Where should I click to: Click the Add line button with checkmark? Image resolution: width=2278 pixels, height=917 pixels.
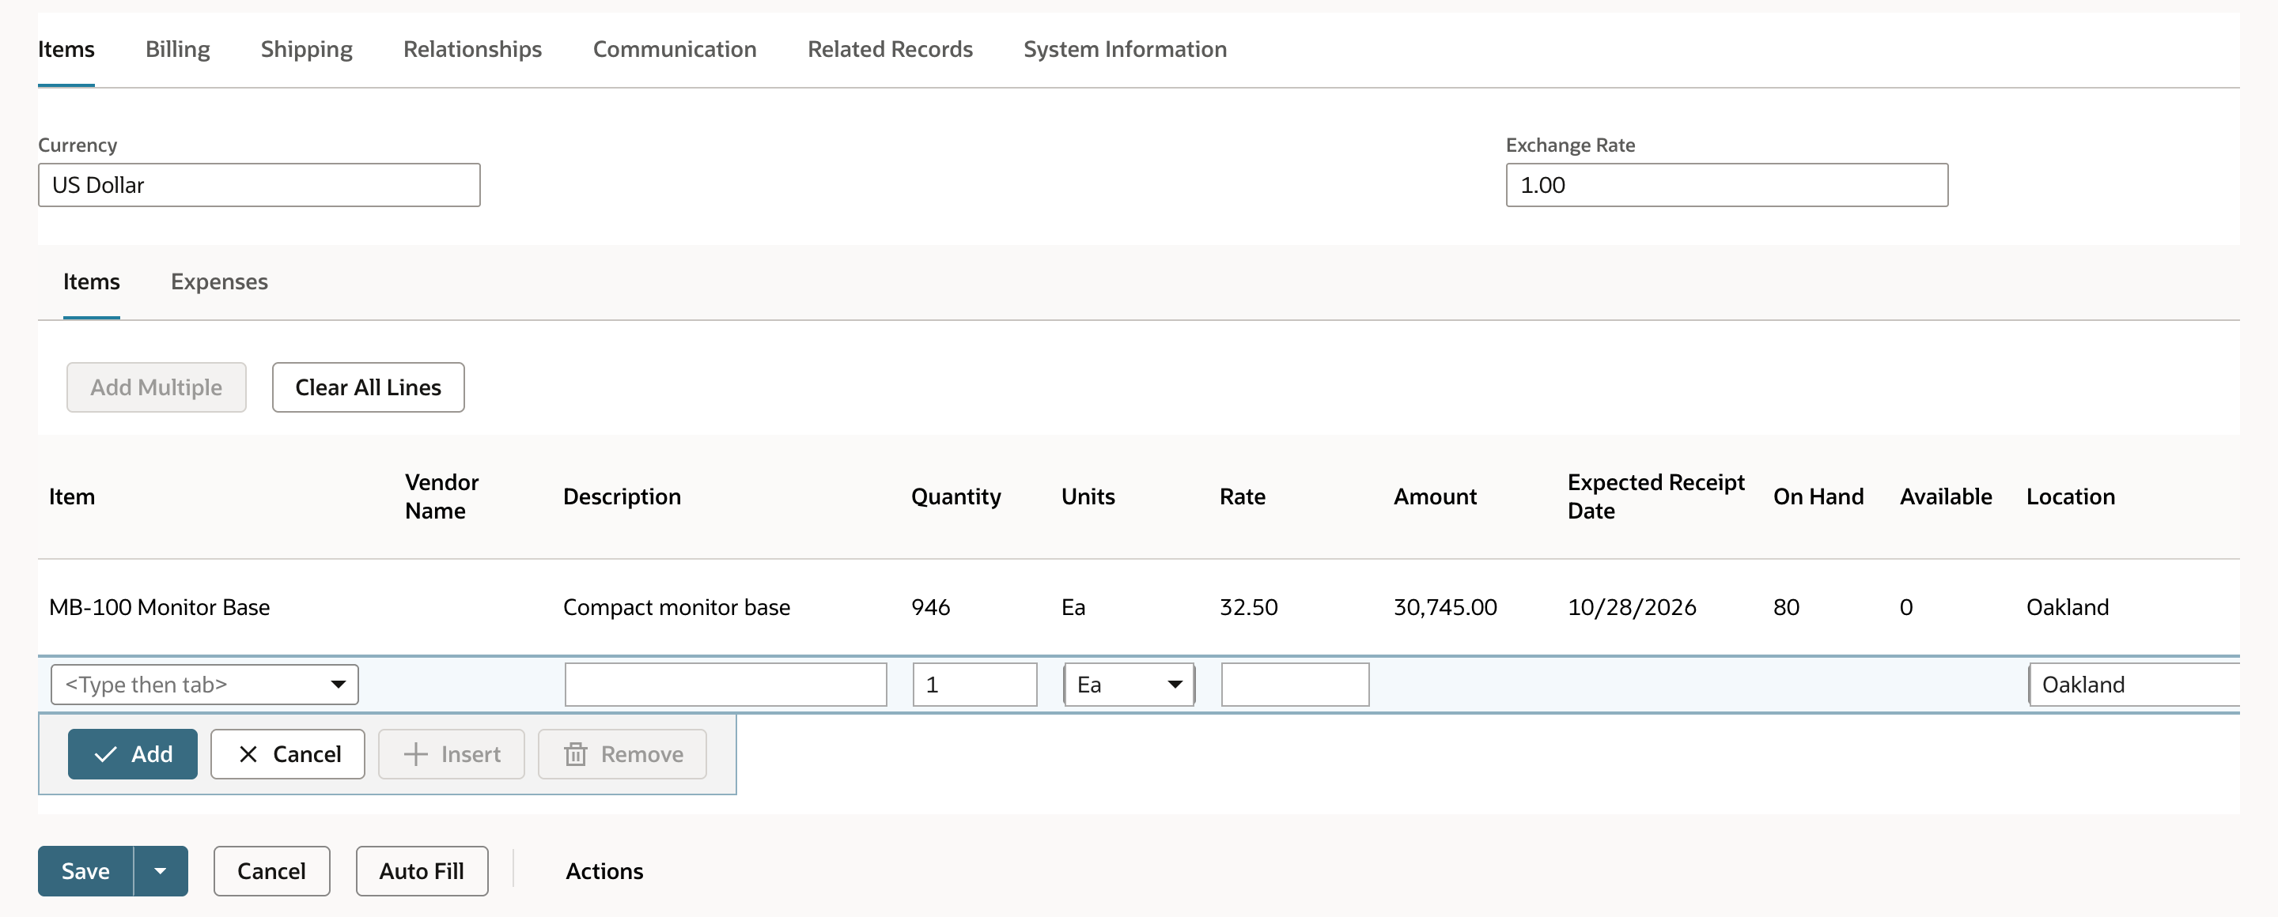tap(133, 754)
